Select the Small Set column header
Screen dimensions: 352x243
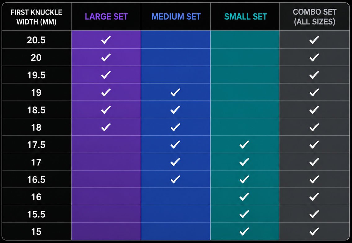click(246, 17)
